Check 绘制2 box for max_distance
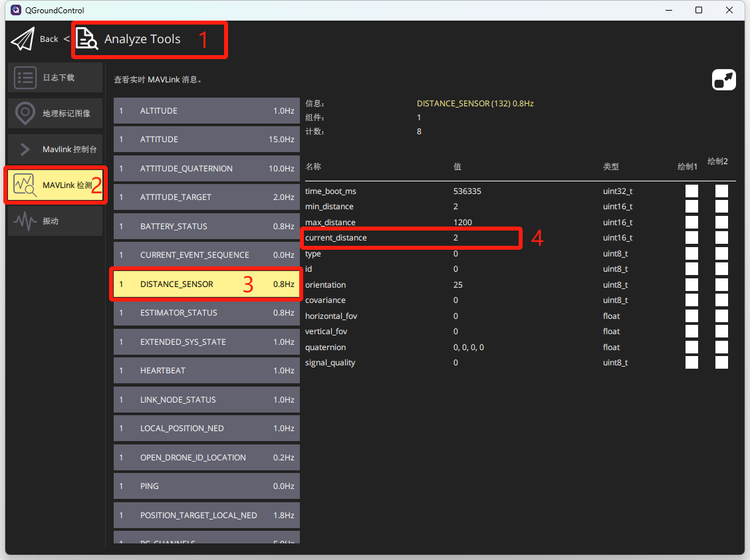The width and height of the screenshot is (750, 560). (x=722, y=222)
